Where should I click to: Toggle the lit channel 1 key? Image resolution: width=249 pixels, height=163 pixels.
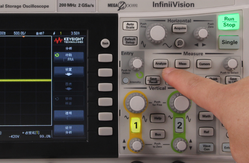[x=136, y=125]
